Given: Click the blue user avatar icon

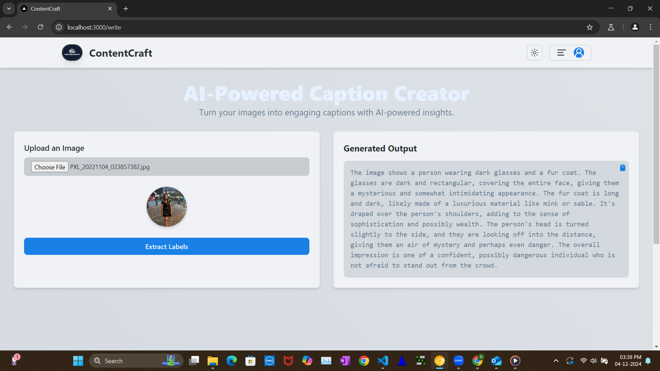Looking at the screenshot, I should [x=579, y=53].
